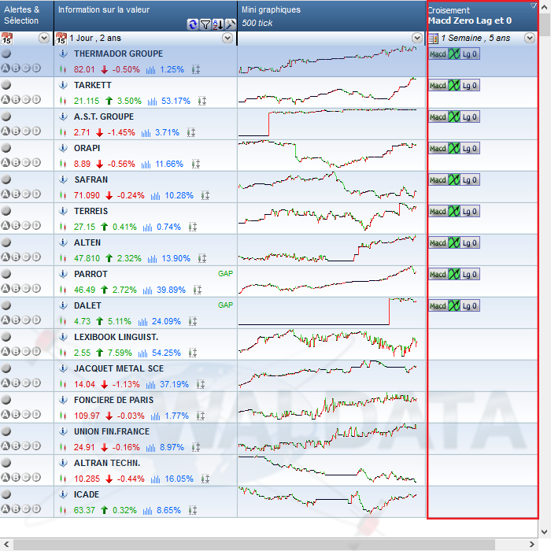The width and height of the screenshot is (551, 551).
Task: Open TERREIS stock name
Action: (91, 211)
